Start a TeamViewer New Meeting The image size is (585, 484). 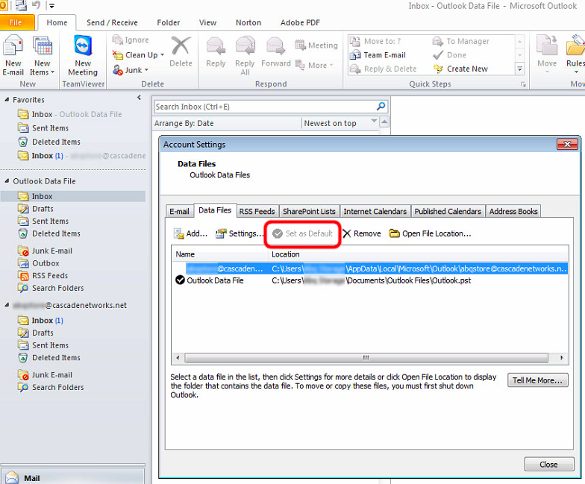[x=82, y=55]
